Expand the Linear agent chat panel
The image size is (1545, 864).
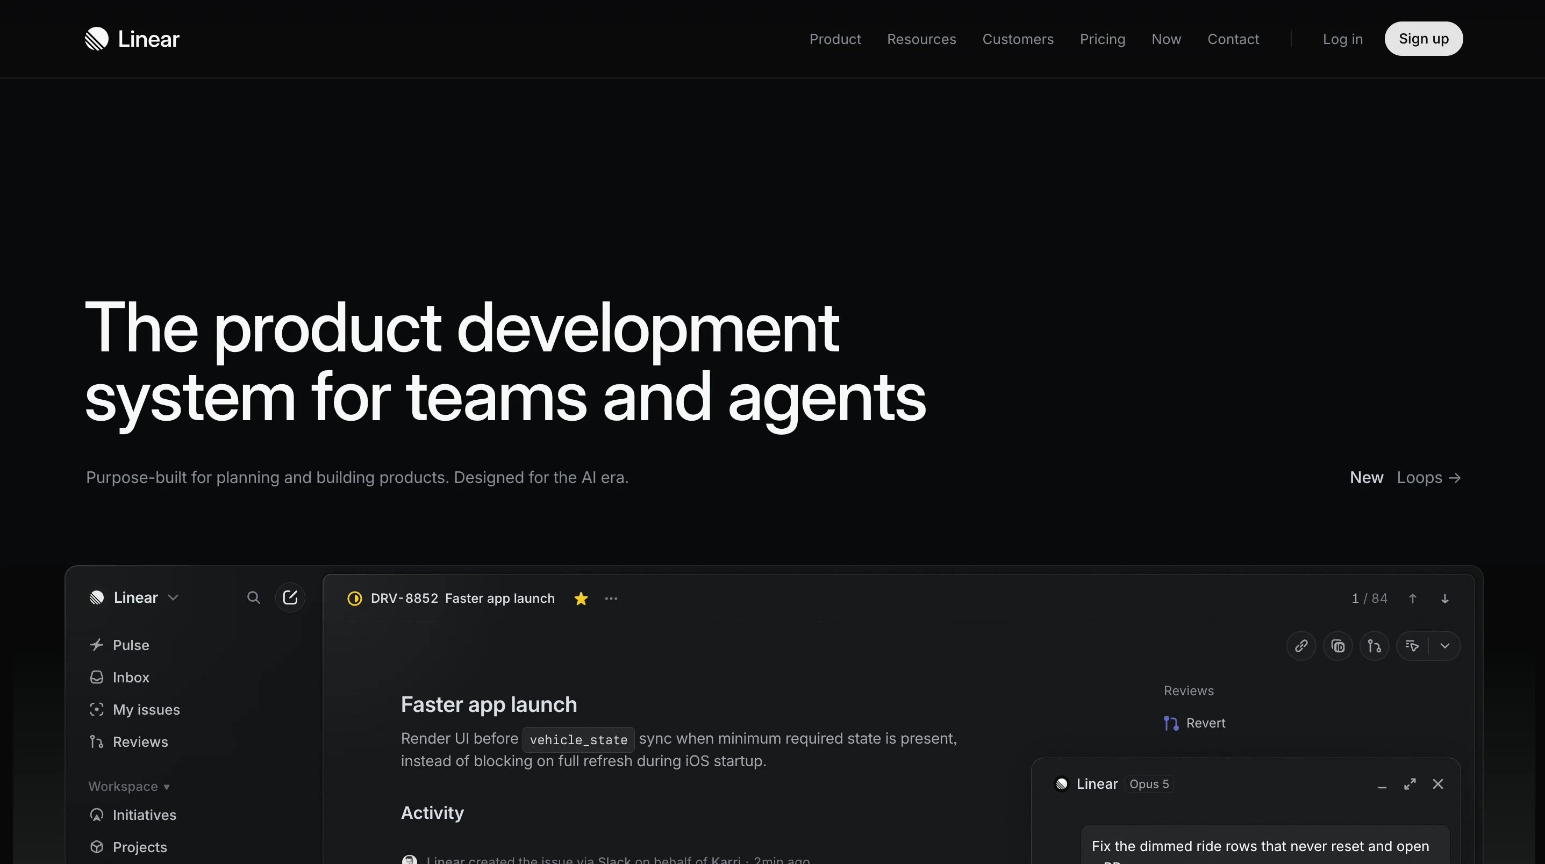pos(1410,784)
